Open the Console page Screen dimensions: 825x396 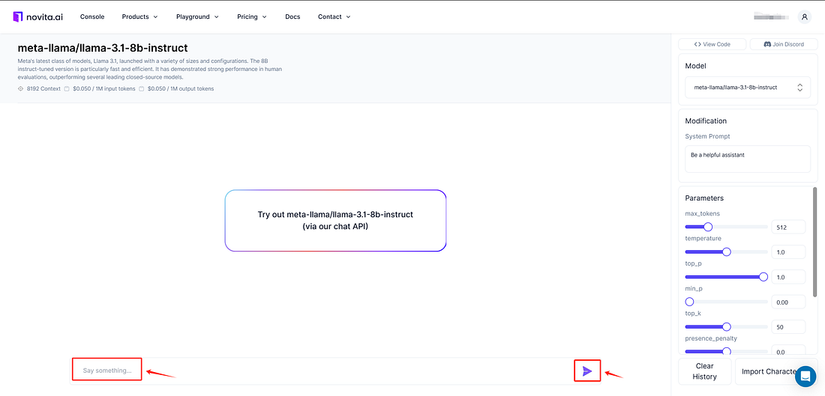tap(92, 16)
